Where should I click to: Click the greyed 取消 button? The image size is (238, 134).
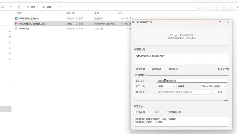coord(157,112)
